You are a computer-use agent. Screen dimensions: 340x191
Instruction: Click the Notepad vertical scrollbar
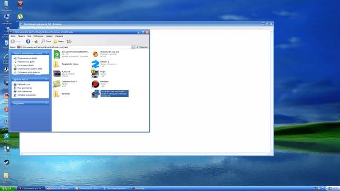click(271, 91)
